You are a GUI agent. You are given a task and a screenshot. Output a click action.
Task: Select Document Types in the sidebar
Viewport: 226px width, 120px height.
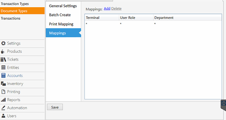pyautogui.click(x=22, y=11)
